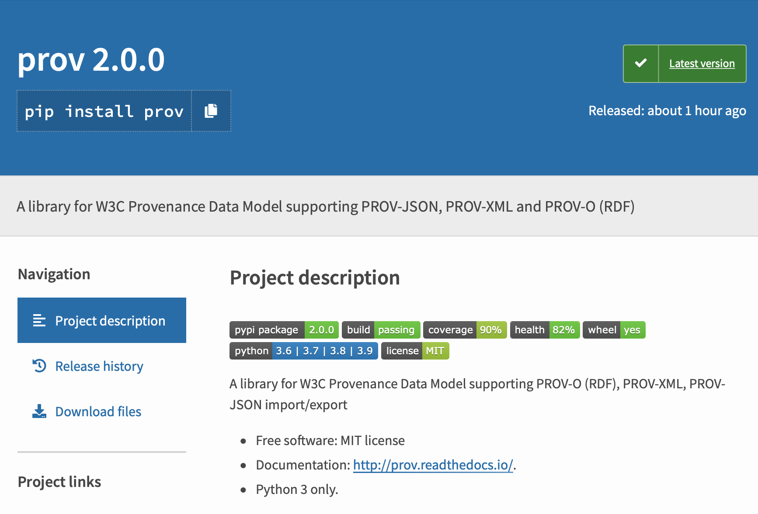Select pip install prov command text
758x514 pixels.
pos(104,111)
